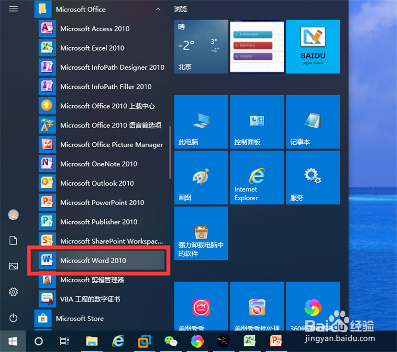Click the 浏览 tile group header
The width and height of the screenshot is (397, 352).
(x=181, y=9)
